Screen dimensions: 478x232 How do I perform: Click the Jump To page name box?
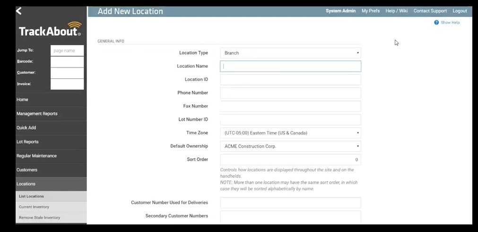pyautogui.click(x=67, y=50)
